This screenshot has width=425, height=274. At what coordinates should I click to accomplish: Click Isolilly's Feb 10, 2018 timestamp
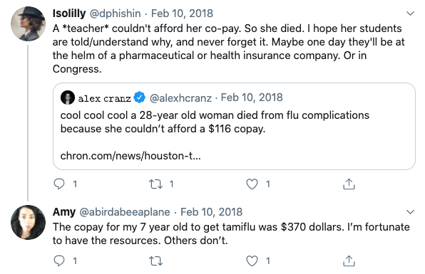pyautogui.click(x=182, y=14)
